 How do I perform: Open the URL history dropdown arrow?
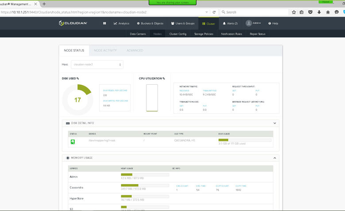coord(207,12)
